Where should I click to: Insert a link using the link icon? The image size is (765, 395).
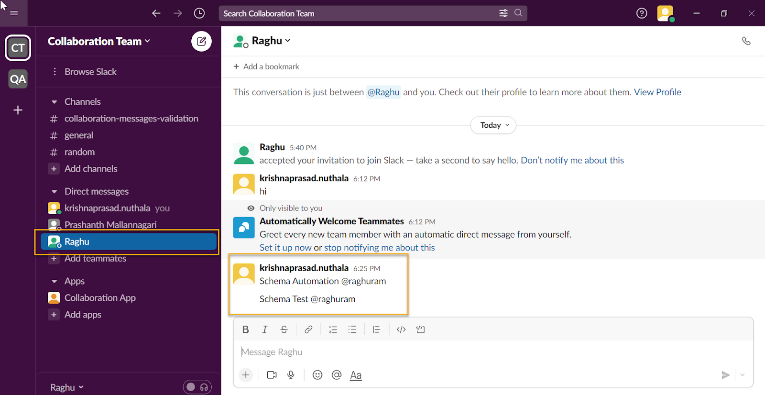[308, 329]
